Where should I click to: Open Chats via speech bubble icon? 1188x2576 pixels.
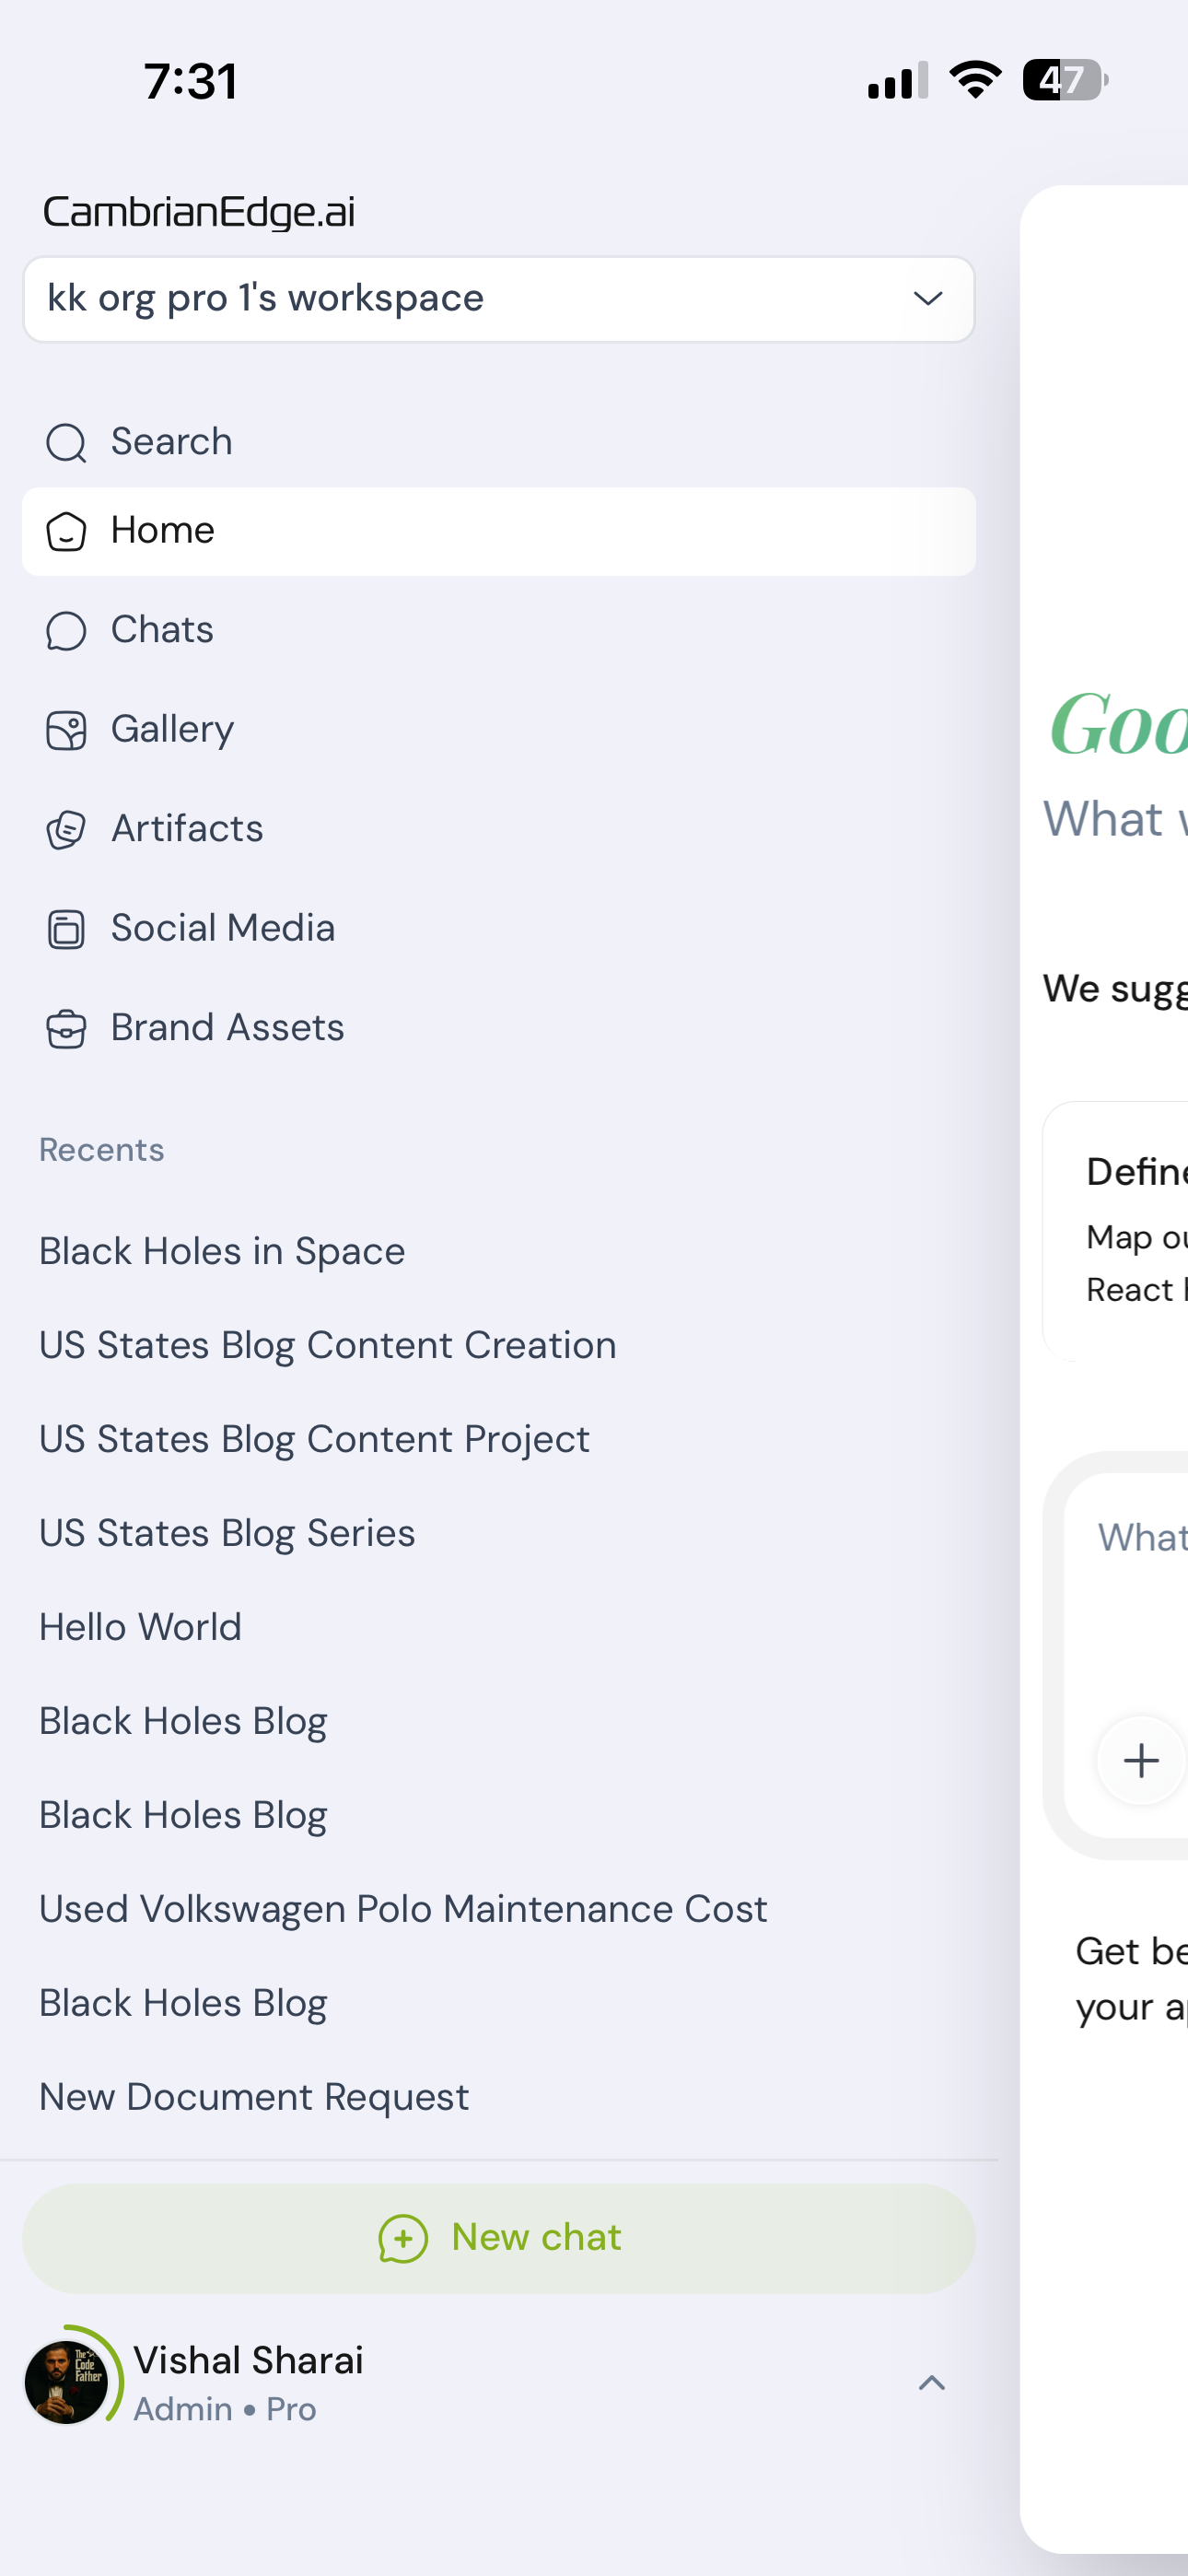[66, 630]
